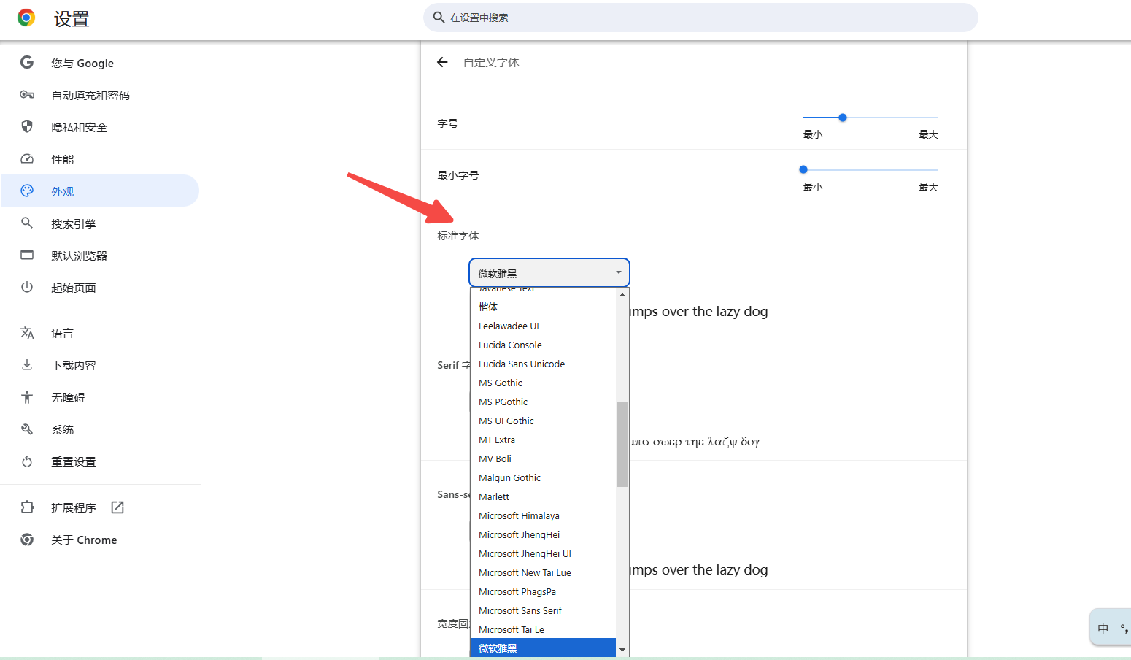Click the accessibility person icon
Image resolution: width=1131 pixels, height=660 pixels.
pos(27,397)
